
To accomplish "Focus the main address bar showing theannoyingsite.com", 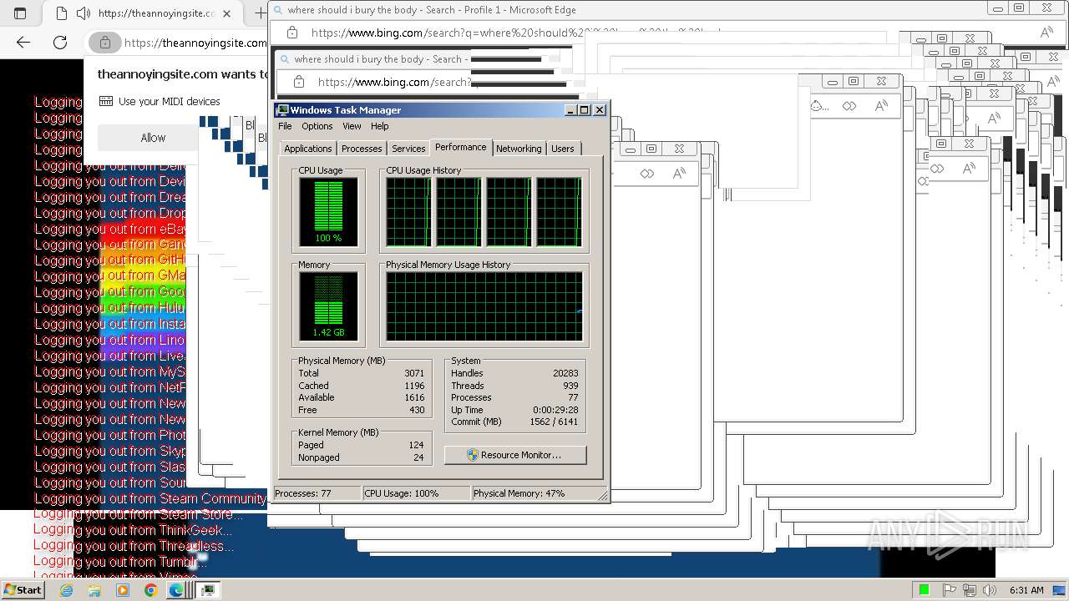I will tap(195, 43).
